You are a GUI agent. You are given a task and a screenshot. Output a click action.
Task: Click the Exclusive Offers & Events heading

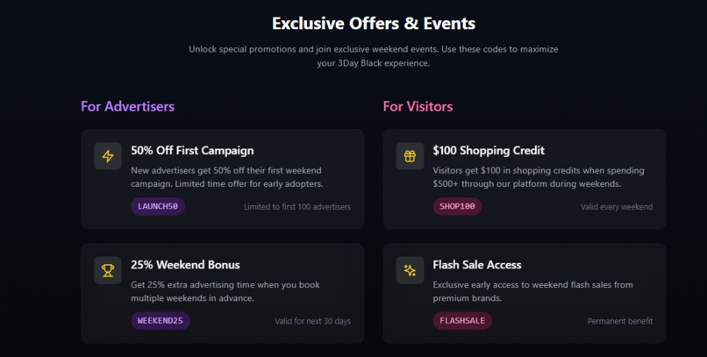pyautogui.click(x=374, y=24)
